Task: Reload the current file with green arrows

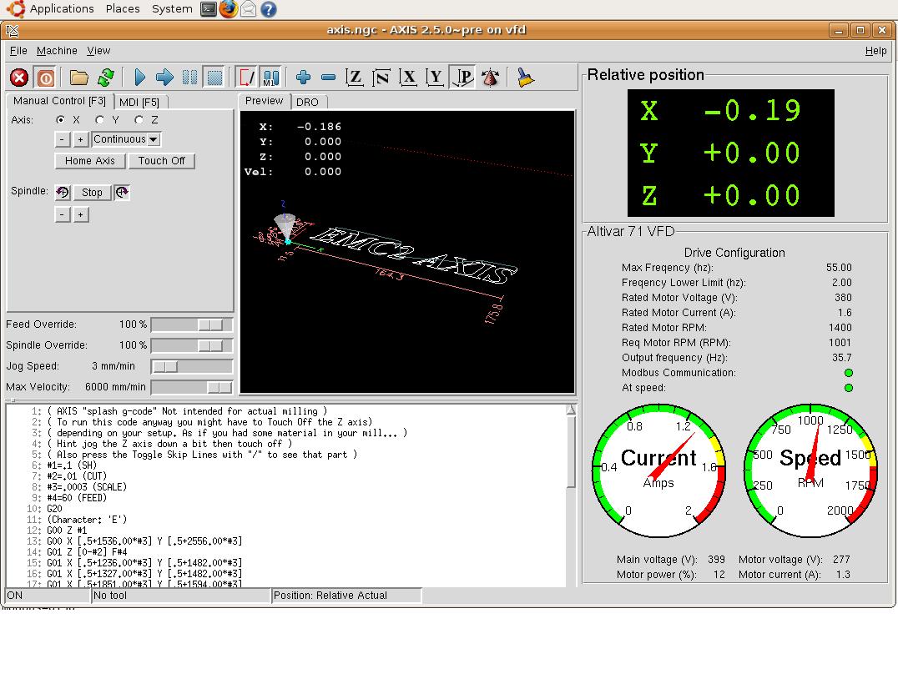Action: click(x=105, y=78)
